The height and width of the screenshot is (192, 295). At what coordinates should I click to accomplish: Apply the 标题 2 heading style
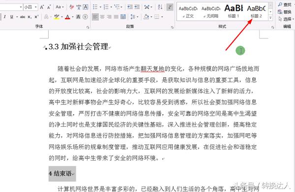pyautogui.click(x=256, y=12)
